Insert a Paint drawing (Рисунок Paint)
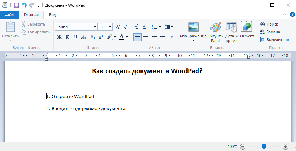 click(x=216, y=32)
